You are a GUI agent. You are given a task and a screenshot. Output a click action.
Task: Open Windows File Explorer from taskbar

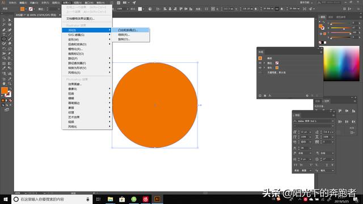110,199
